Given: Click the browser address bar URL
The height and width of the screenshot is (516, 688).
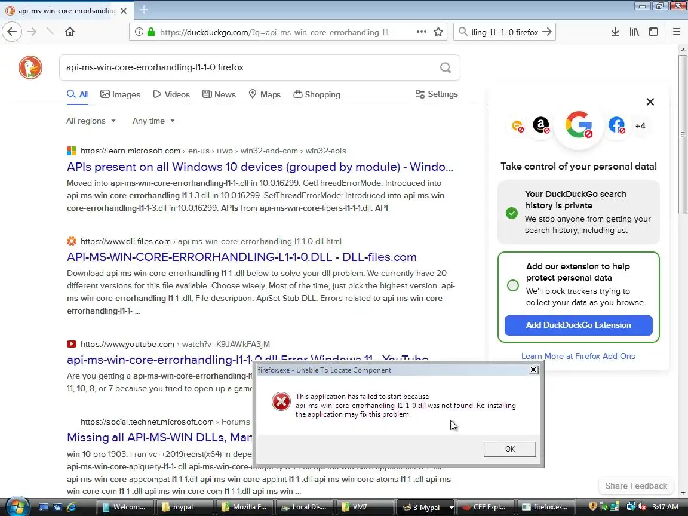Looking at the screenshot, I should tap(277, 32).
